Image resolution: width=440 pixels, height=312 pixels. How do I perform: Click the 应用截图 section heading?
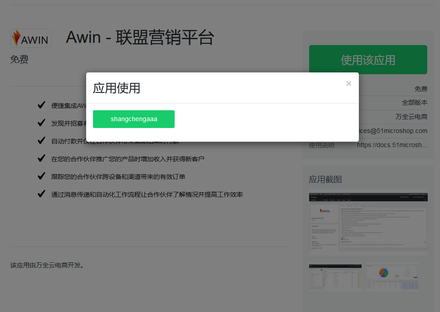[325, 179]
